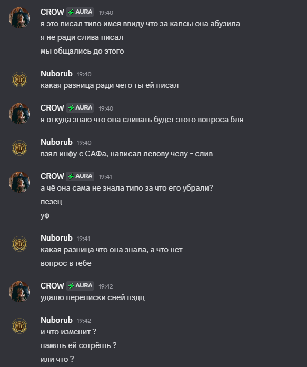Click CROW's avatar beside 'а чё она сама не знала'

click(19, 182)
